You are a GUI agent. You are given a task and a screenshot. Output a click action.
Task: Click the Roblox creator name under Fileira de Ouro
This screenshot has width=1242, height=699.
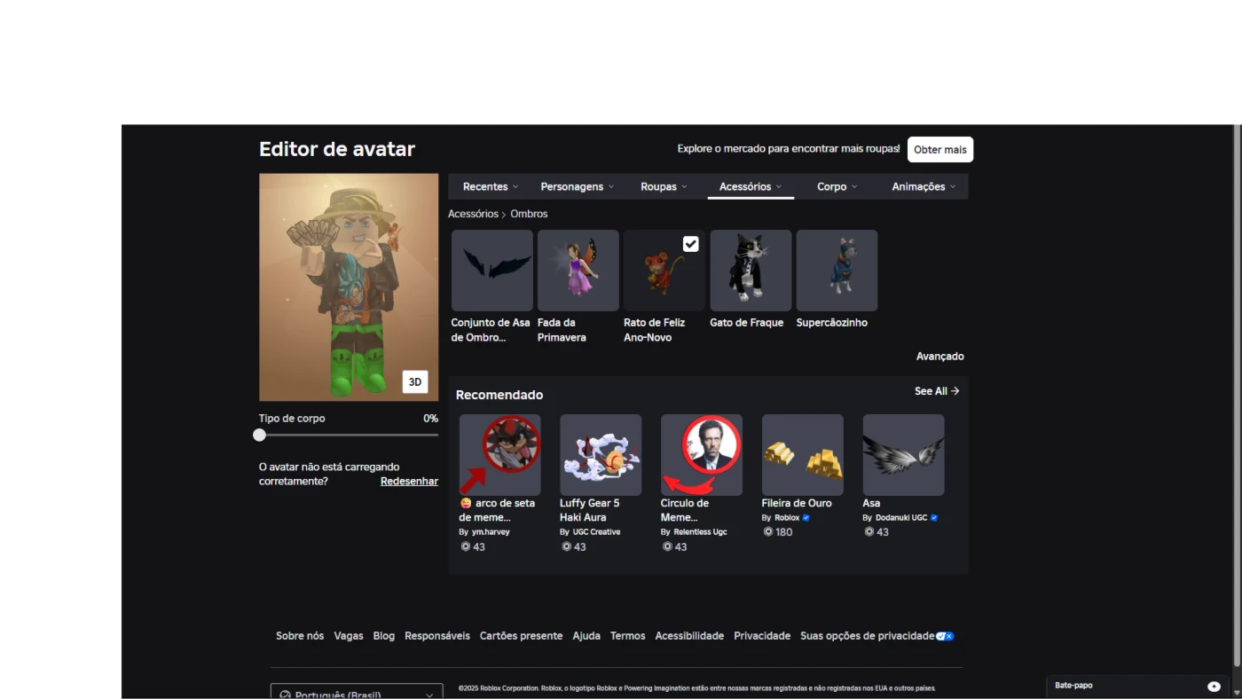(787, 517)
